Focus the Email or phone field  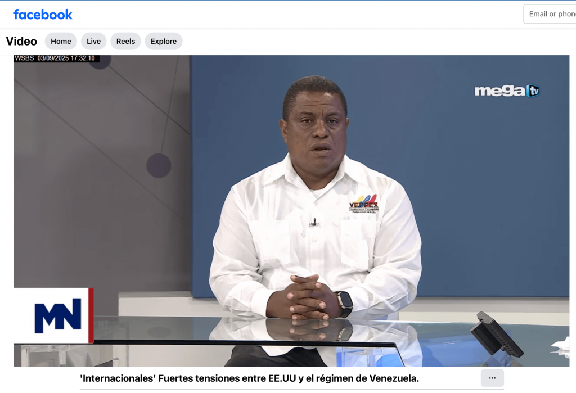pos(550,14)
